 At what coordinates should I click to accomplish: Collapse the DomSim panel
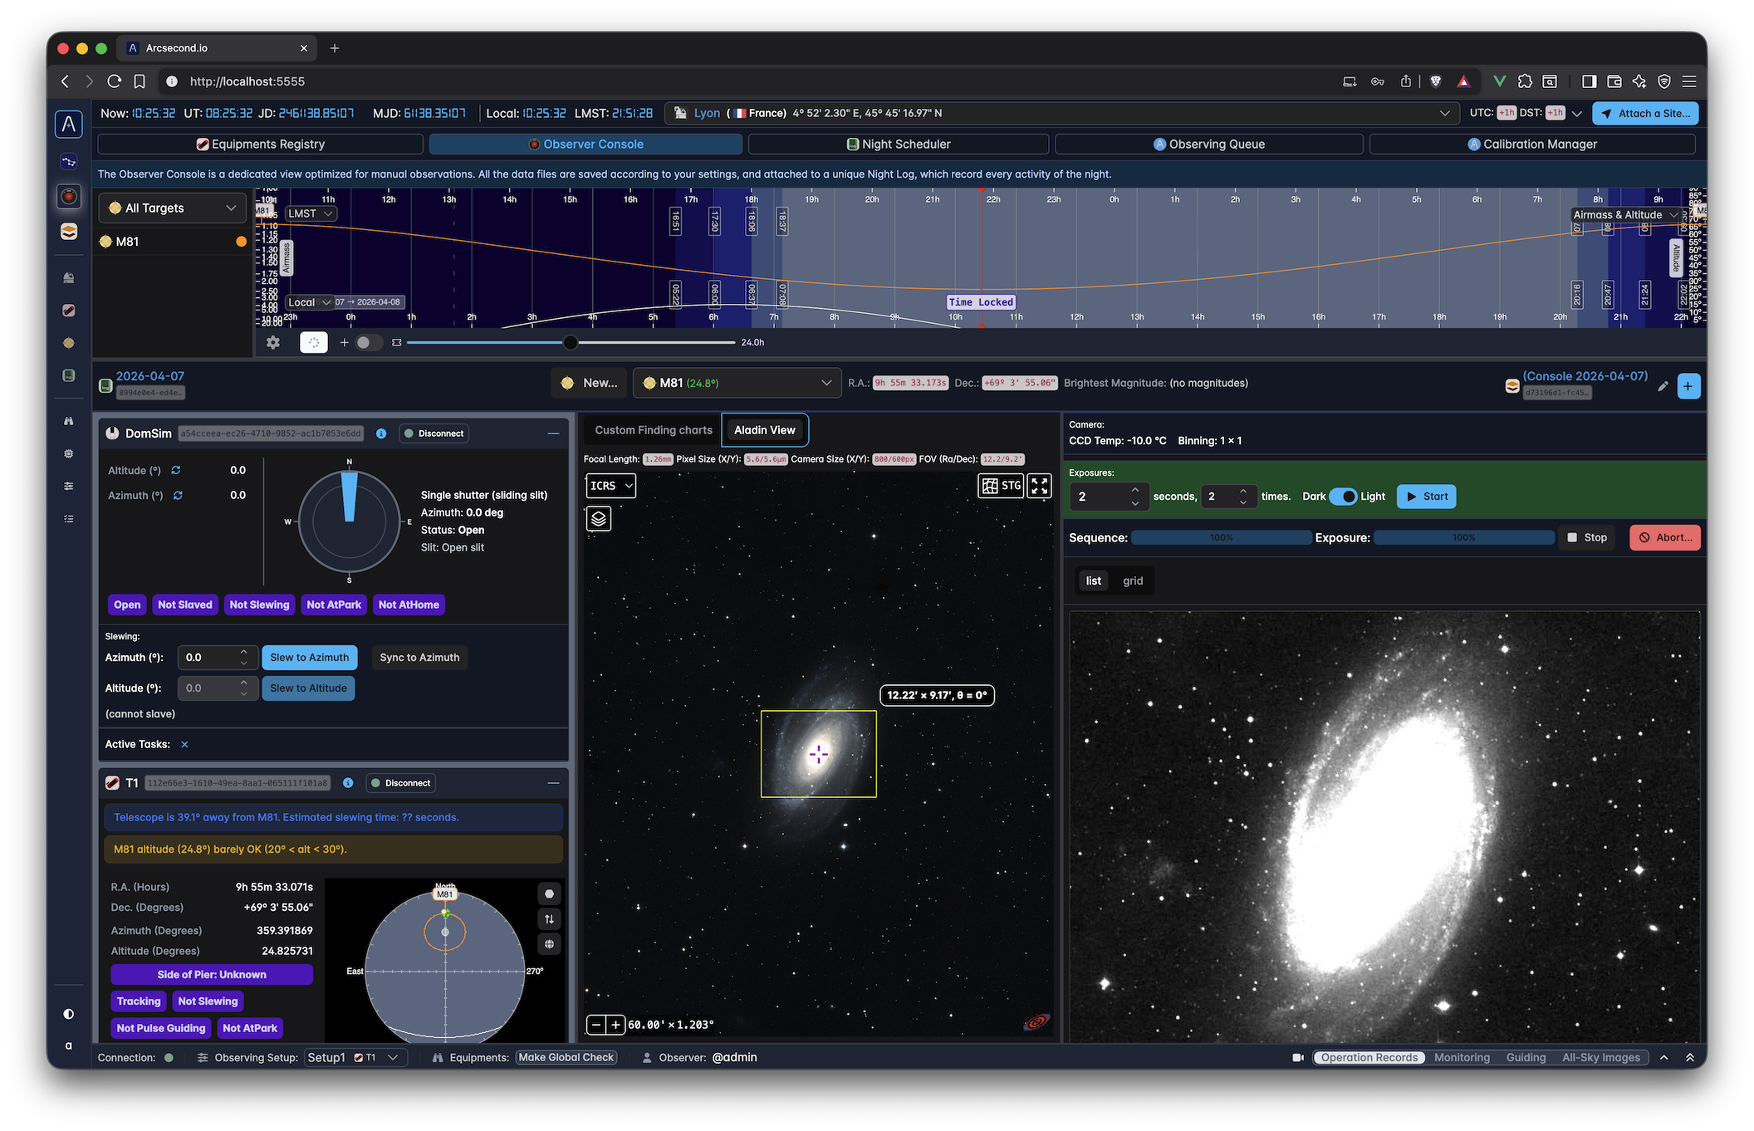pyautogui.click(x=553, y=433)
